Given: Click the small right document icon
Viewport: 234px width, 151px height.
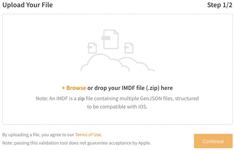Looking at the screenshot, I should click(129, 48).
